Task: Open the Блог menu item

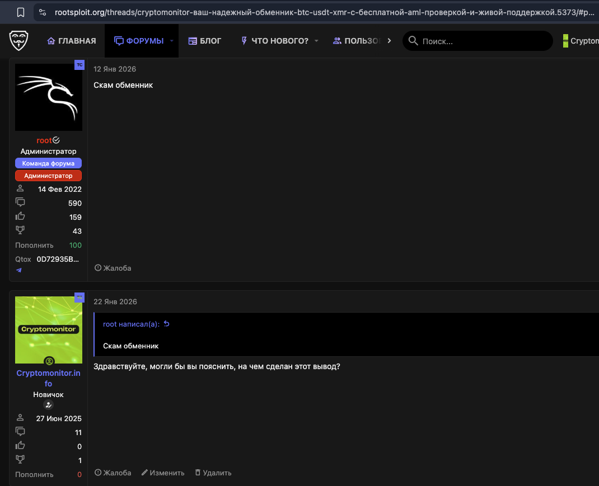Action: pyautogui.click(x=205, y=41)
